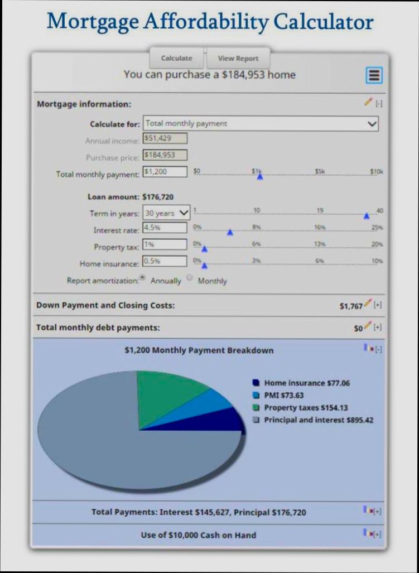Open the Term in years dropdown
The height and width of the screenshot is (573, 419).
click(166, 213)
